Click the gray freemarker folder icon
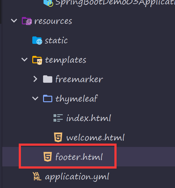The width and height of the screenshot is (175, 188). [x=48, y=79]
